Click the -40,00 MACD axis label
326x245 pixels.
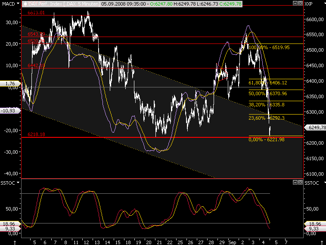(11, 173)
